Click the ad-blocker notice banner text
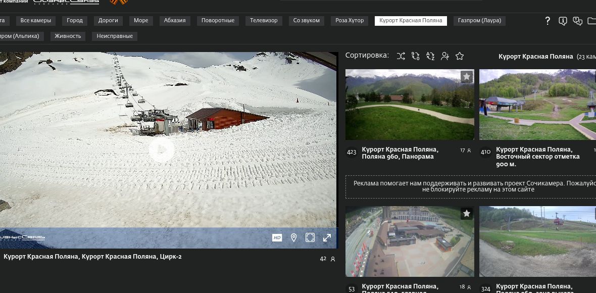 474,186
